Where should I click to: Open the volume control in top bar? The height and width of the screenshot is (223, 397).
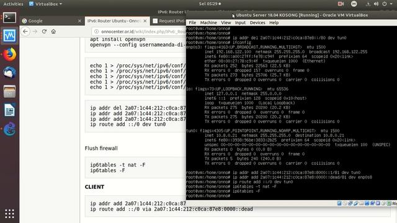[377, 4]
